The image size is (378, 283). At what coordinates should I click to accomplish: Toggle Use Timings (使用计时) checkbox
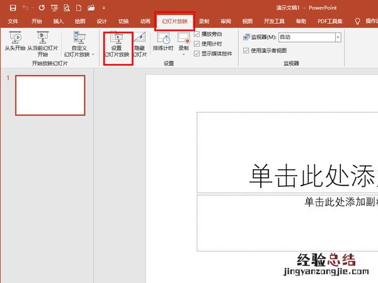point(197,43)
